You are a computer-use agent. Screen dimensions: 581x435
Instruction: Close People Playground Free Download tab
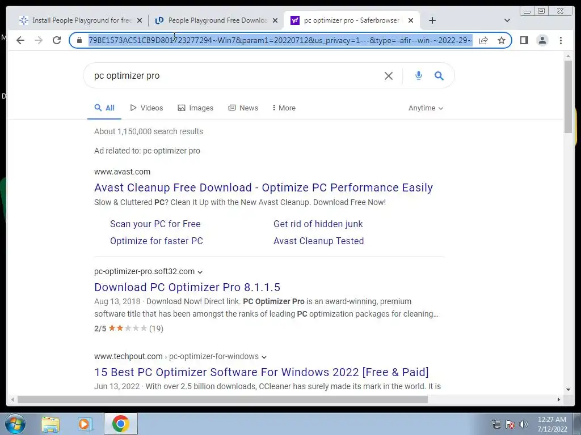coord(275,20)
